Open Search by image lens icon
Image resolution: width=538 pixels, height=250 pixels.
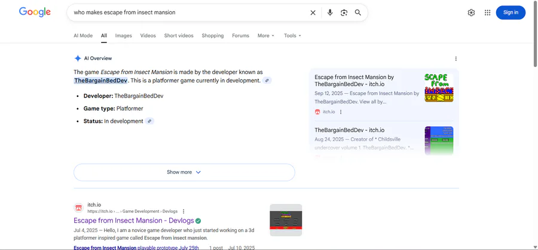point(344,13)
